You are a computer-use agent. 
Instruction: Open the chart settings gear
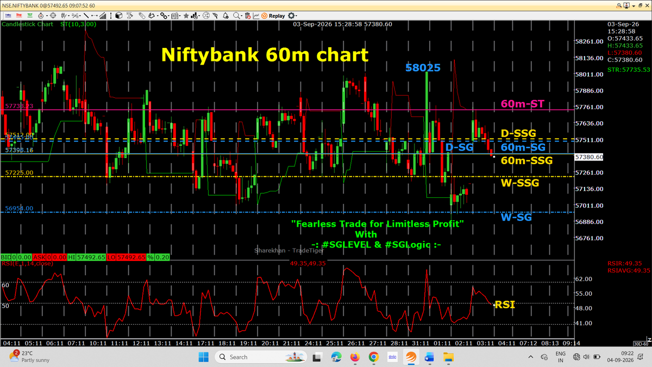[x=291, y=16]
